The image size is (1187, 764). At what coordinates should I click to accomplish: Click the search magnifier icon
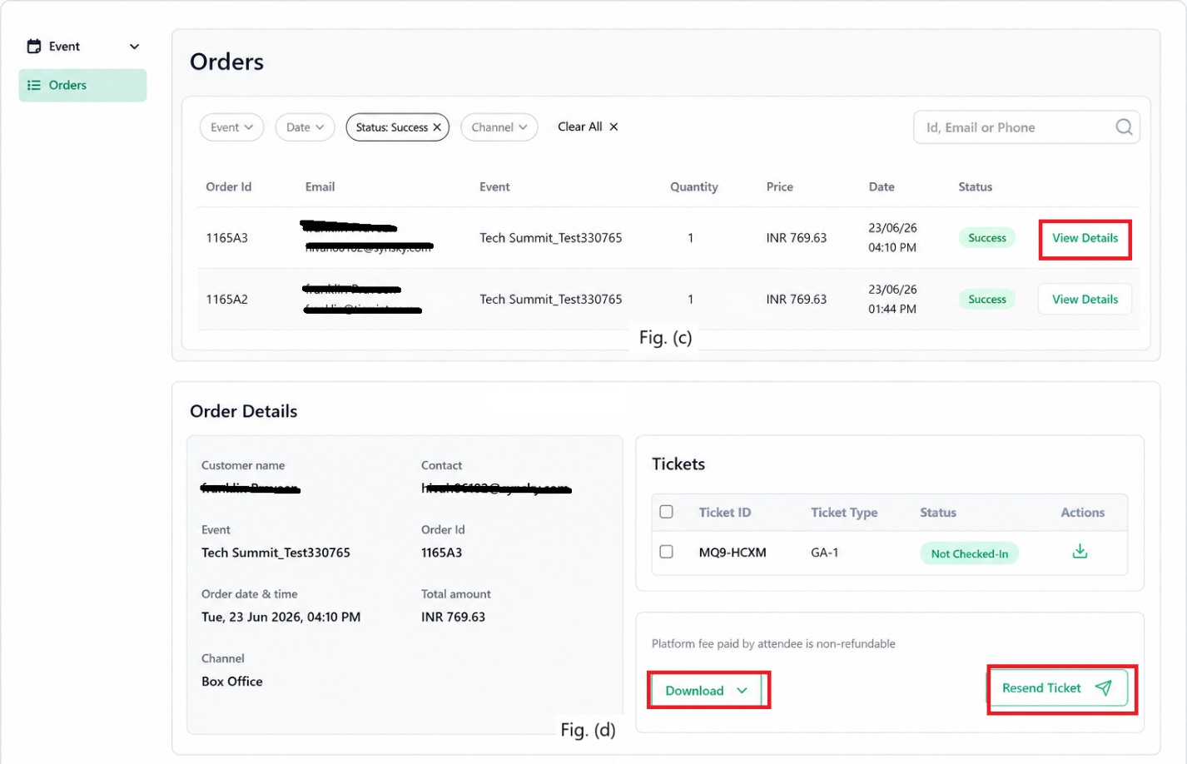pos(1124,127)
